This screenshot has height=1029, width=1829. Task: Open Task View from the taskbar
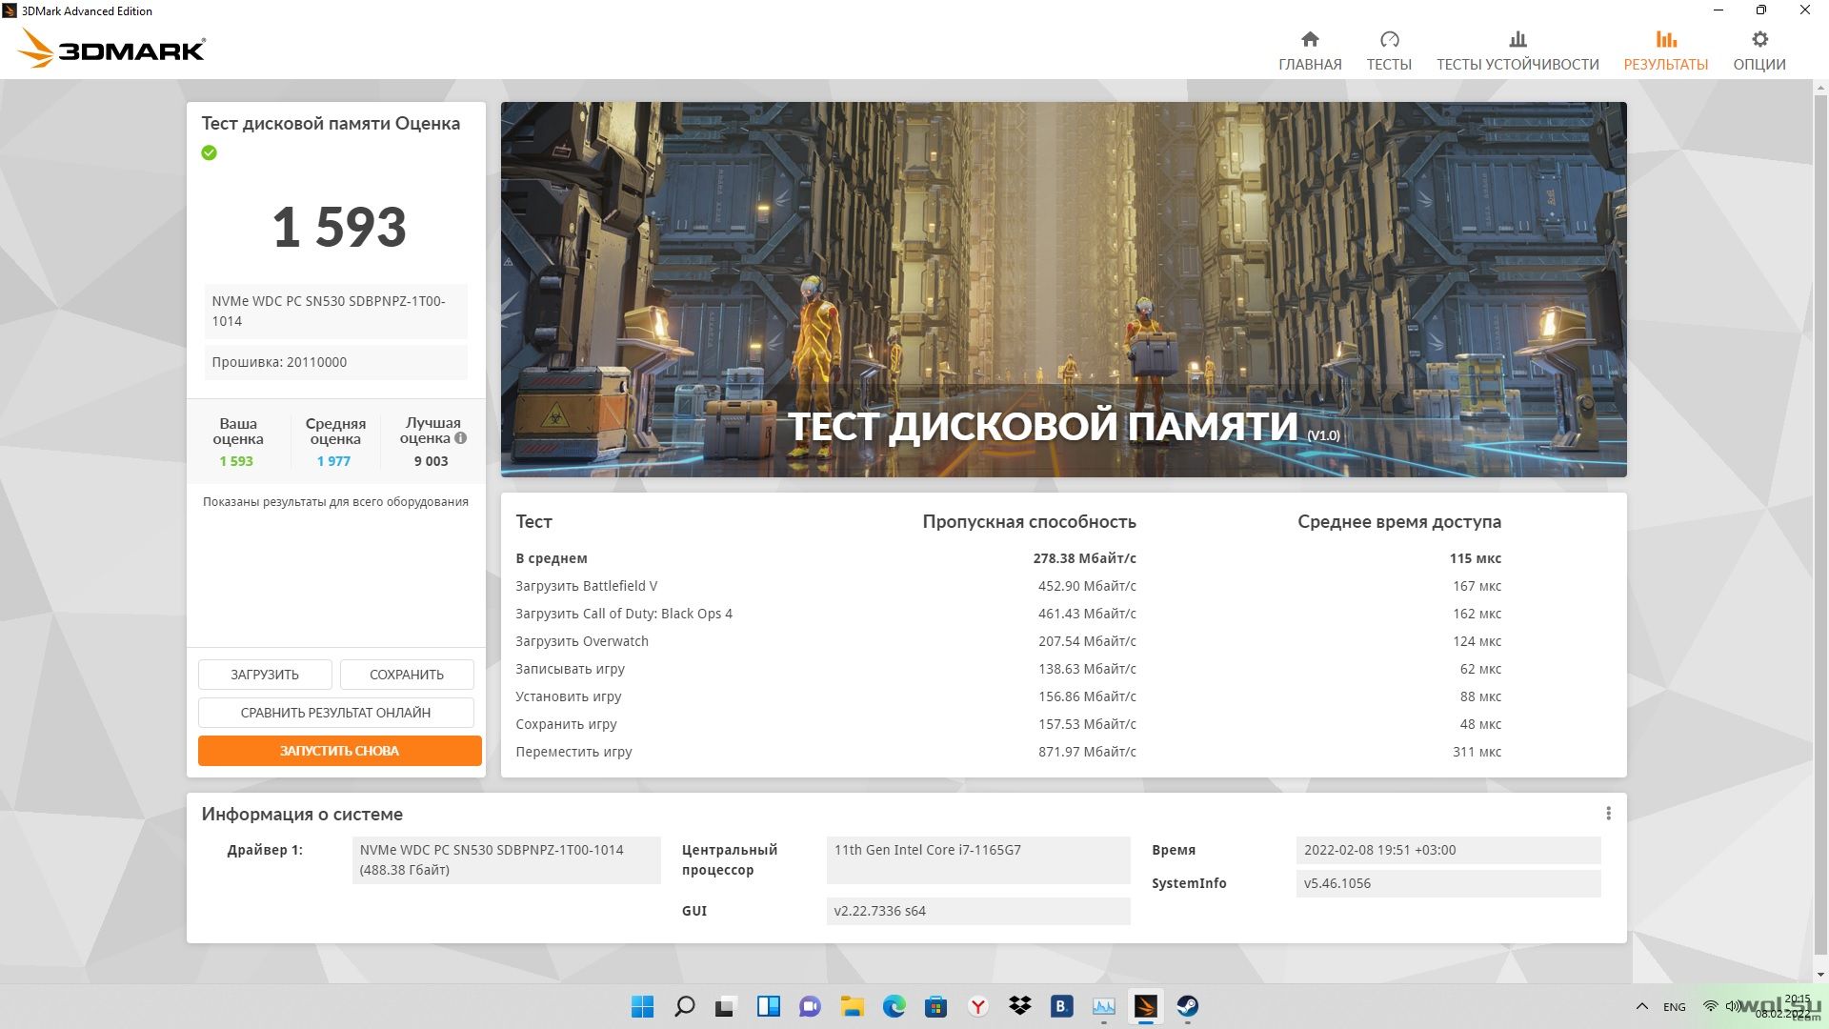click(726, 1006)
